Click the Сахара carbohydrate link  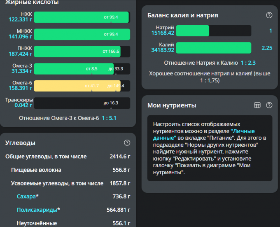pyautogui.click(x=26, y=196)
